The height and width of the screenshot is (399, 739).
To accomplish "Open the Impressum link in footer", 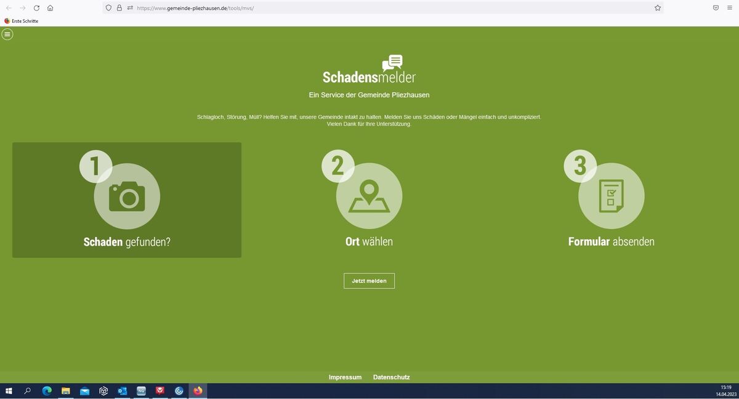I will click(345, 377).
